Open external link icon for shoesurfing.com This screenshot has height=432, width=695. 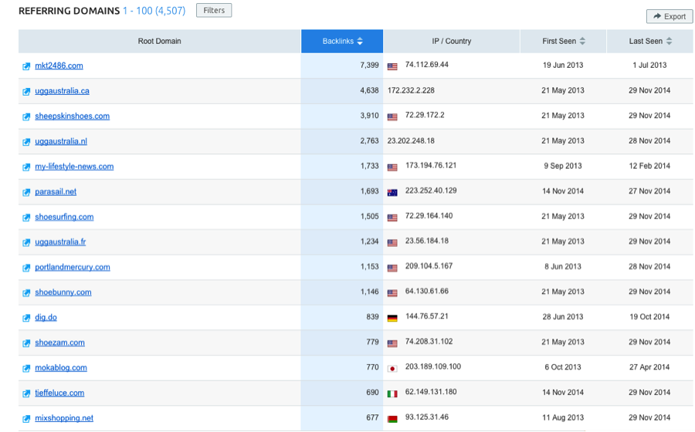(x=26, y=218)
